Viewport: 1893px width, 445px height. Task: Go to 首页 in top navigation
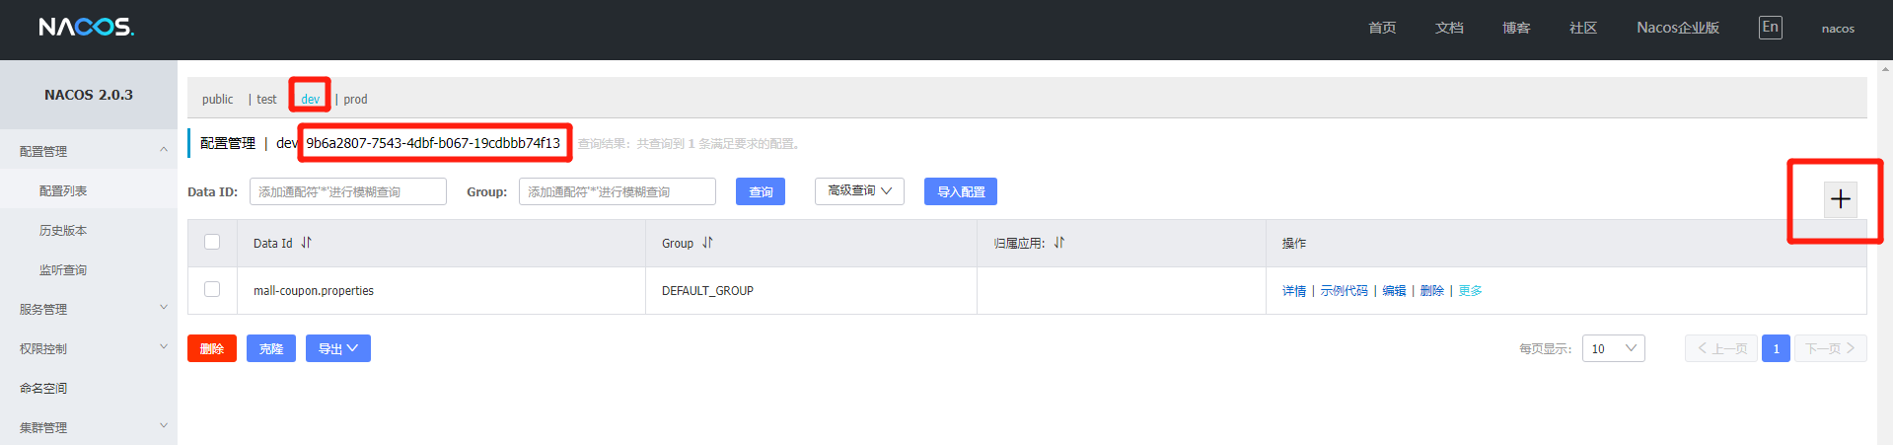click(1382, 28)
